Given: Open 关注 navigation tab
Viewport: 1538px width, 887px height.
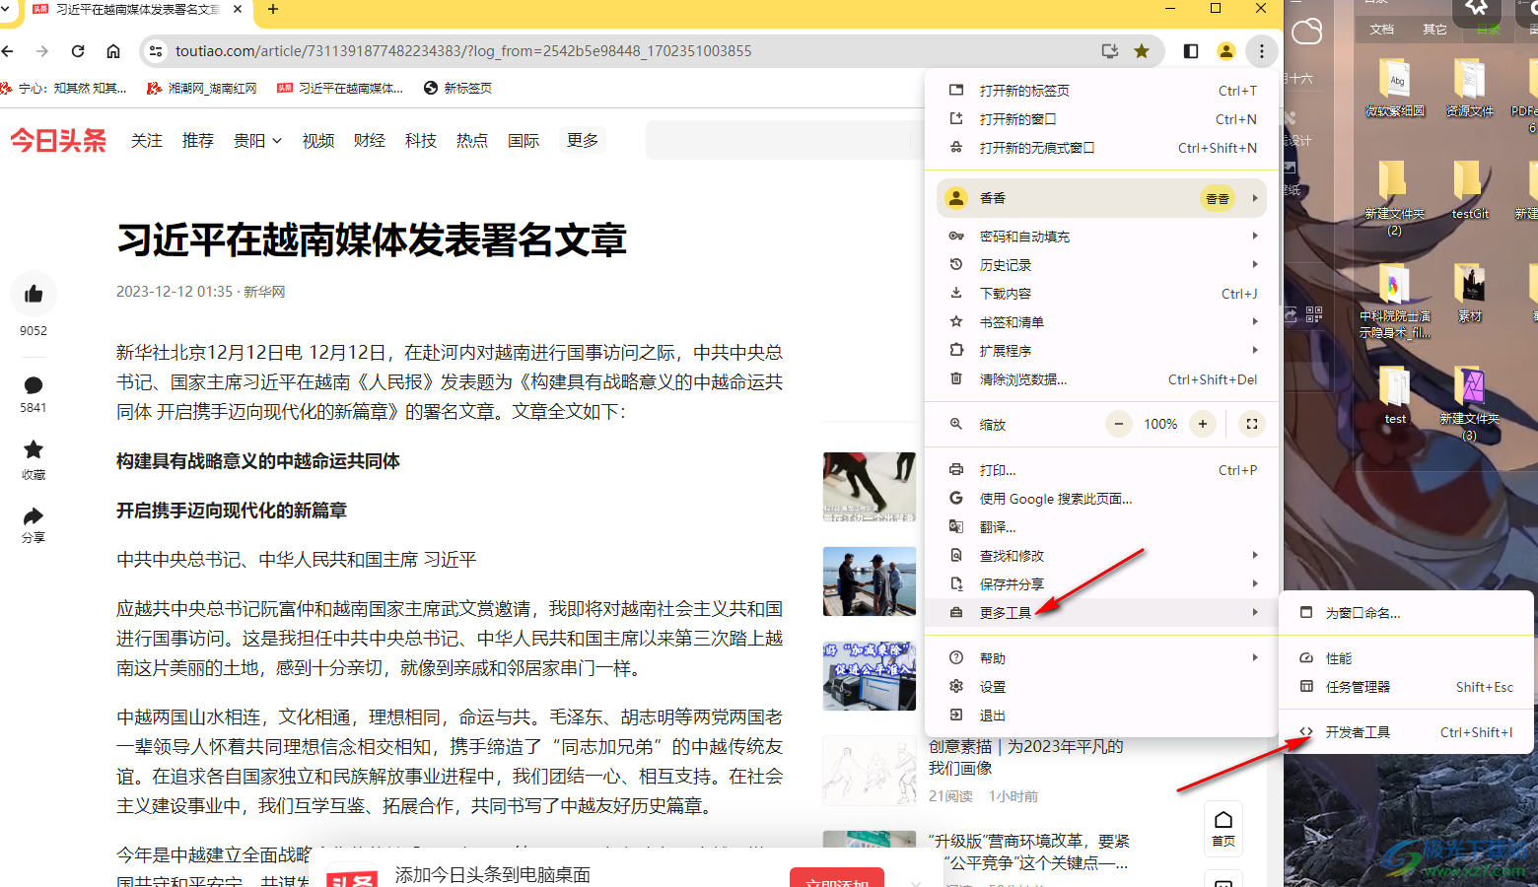Looking at the screenshot, I should [x=147, y=141].
